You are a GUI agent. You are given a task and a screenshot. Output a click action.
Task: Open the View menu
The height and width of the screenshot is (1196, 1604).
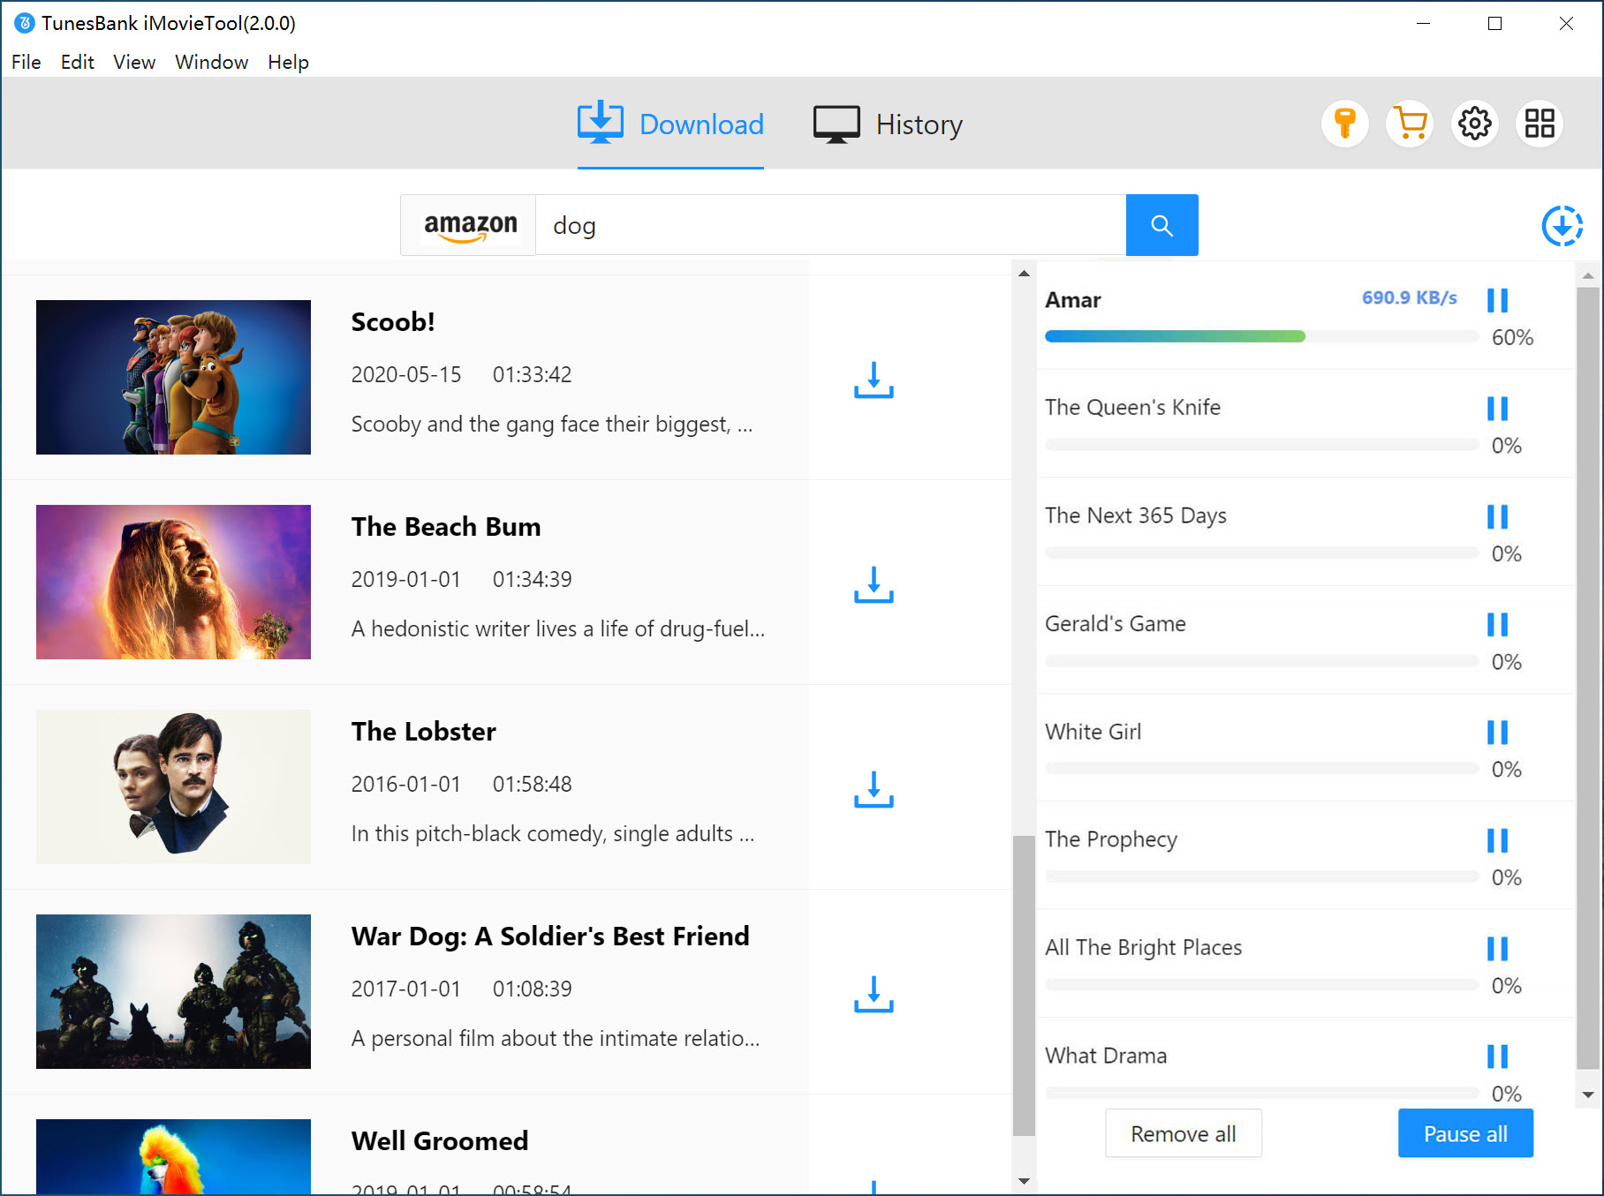134,62
